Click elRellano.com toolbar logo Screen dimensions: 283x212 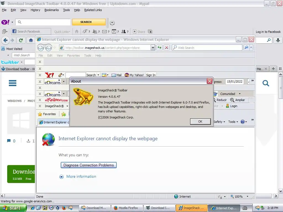[56, 100]
